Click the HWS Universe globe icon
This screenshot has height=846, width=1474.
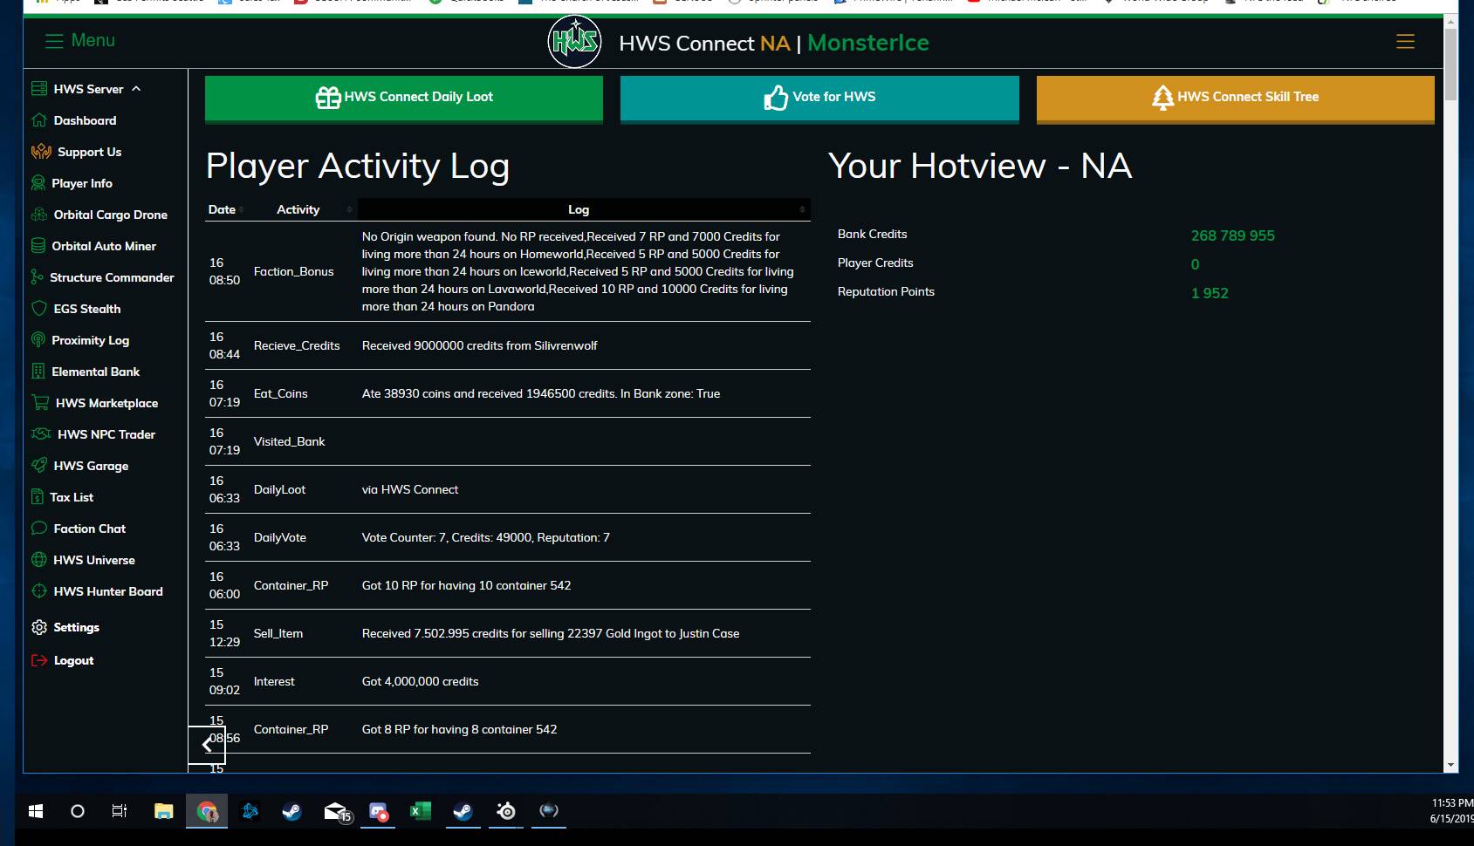click(39, 560)
